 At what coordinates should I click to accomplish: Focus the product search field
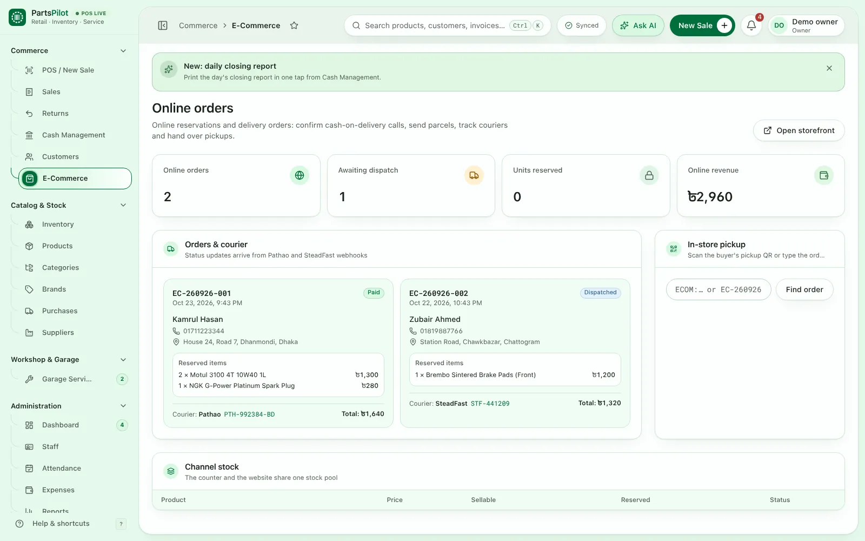coord(447,25)
